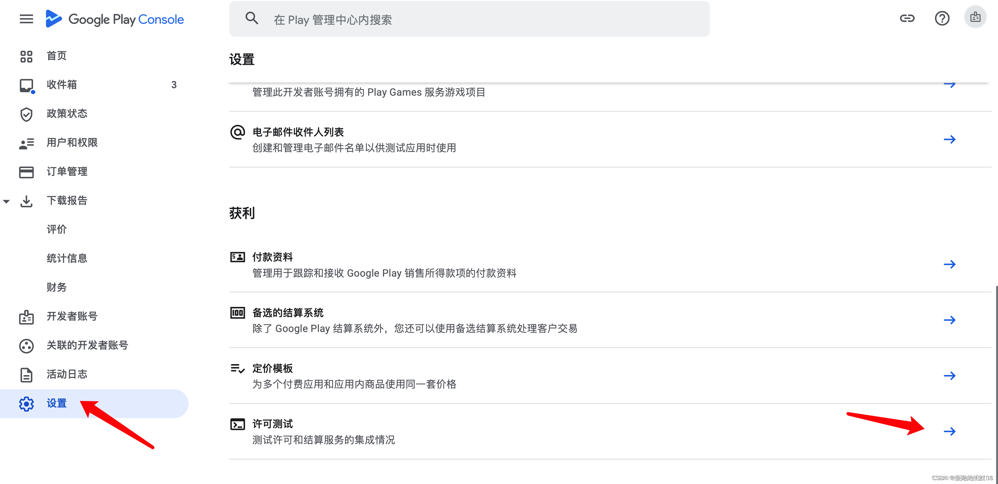Open 许可测试 via its arrow
Screen dimensions: 998x484
(x=949, y=431)
